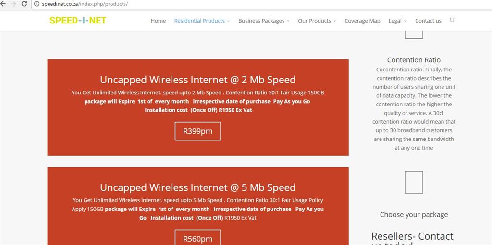Image resolution: width=492 pixels, height=245 pixels.
Task: Click the placeholder icon above Choose your package
Action: (414, 182)
